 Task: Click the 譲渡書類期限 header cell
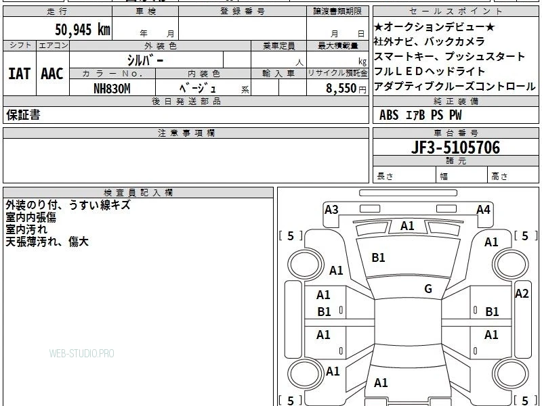[337, 12]
